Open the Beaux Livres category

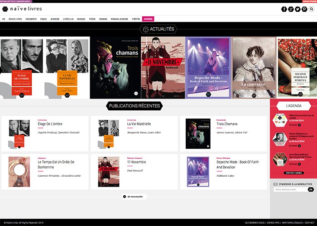[15, 19]
